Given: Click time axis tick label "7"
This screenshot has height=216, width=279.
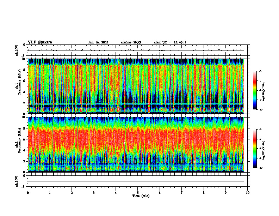Looking at the screenshot, I should pyautogui.click(x=182, y=193).
